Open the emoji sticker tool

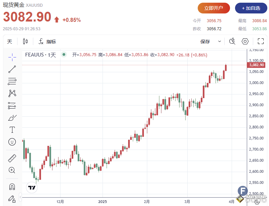12,141
